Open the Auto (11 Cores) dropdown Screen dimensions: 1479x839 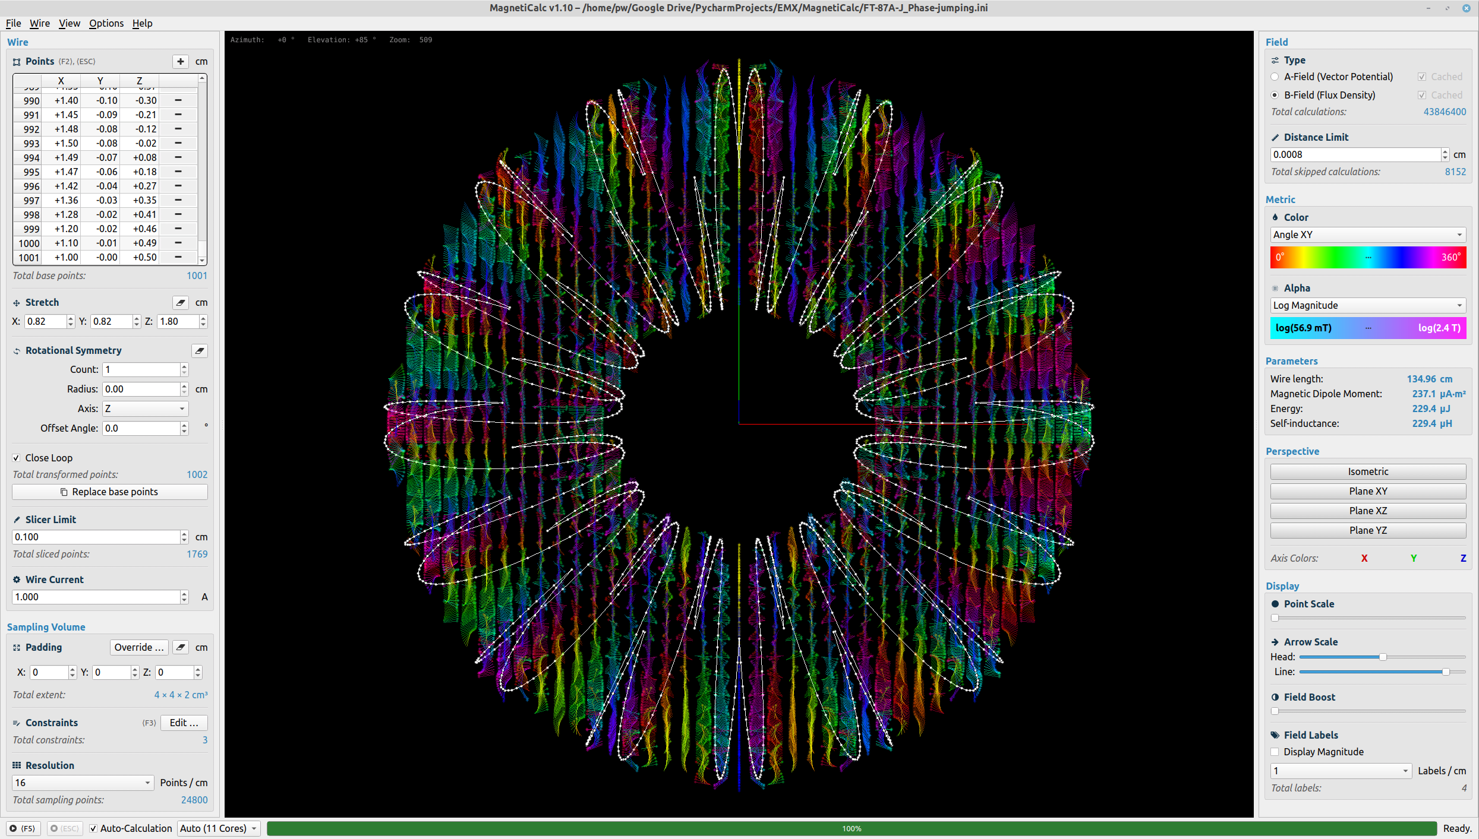click(x=217, y=828)
